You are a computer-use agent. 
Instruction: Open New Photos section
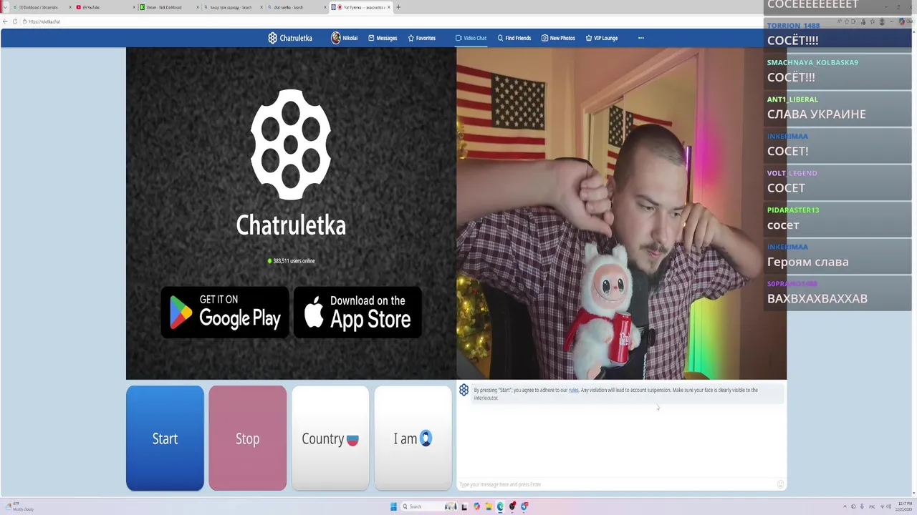click(x=558, y=38)
